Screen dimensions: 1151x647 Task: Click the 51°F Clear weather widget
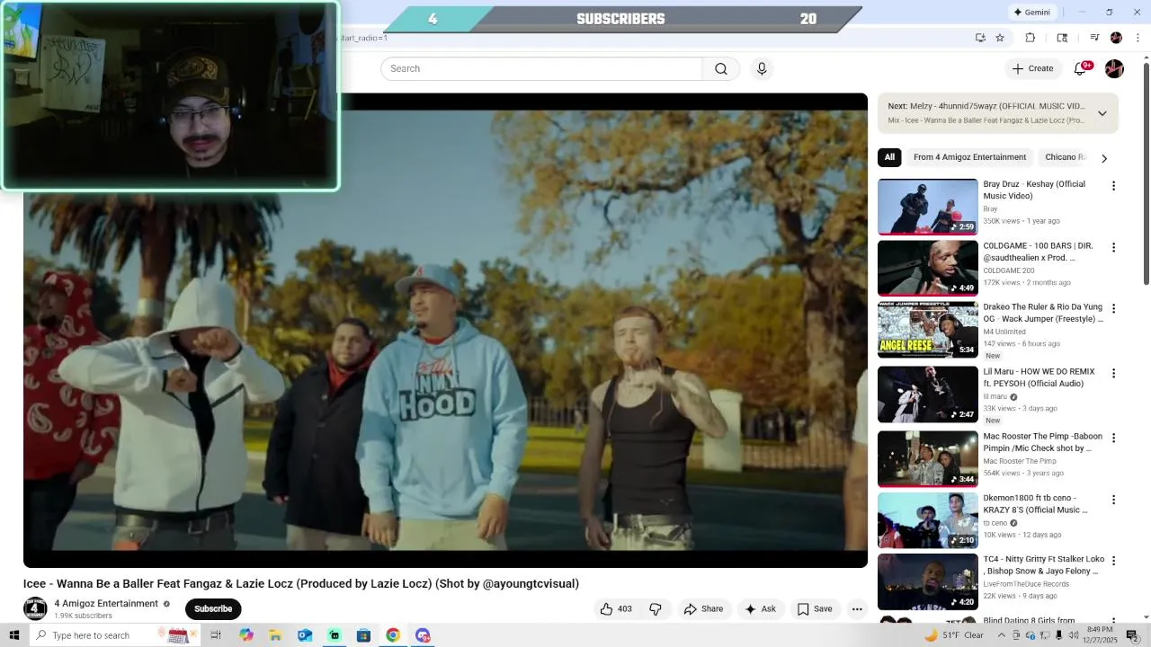coord(954,635)
